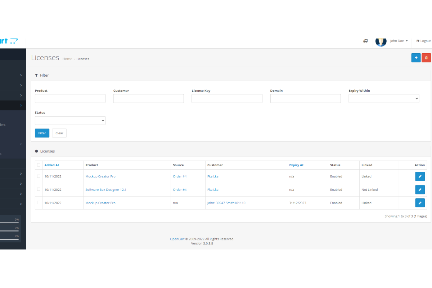Edit the Software Box Designer 12.1 license
Viewport: 432px width, 288px height.
point(420,190)
